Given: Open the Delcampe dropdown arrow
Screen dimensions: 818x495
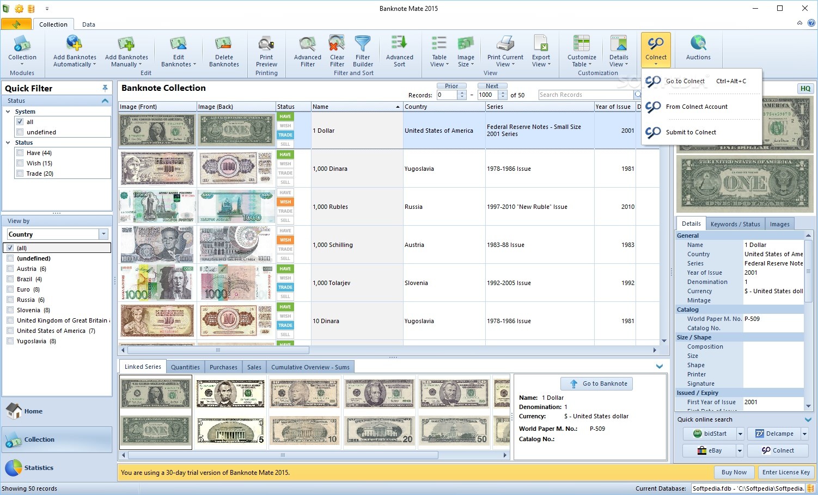Looking at the screenshot, I should tap(804, 434).
